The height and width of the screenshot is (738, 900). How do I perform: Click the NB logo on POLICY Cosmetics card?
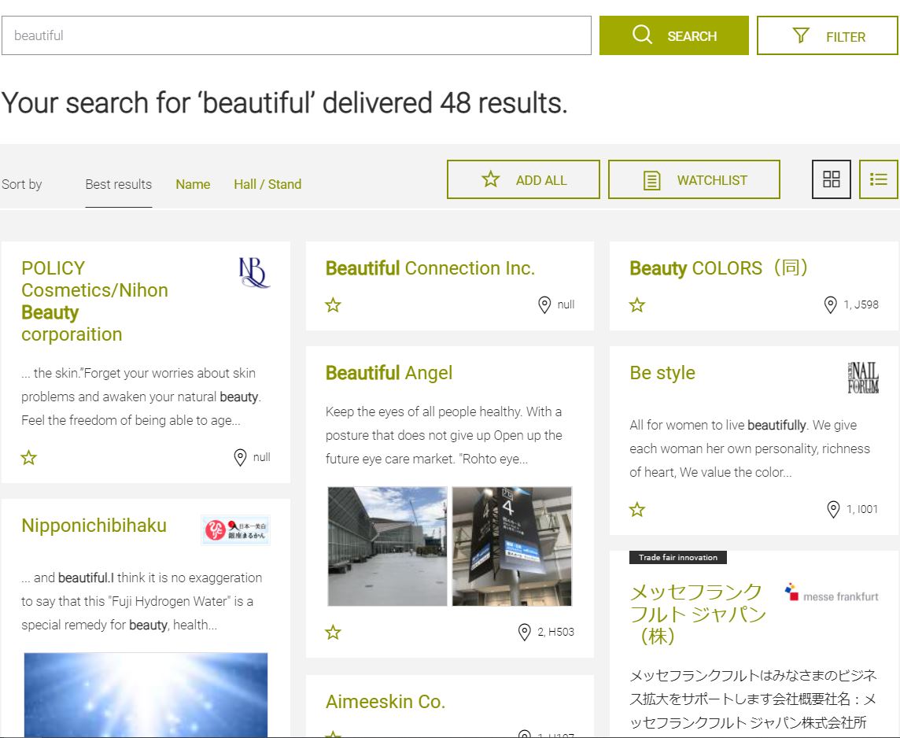pyautogui.click(x=253, y=272)
